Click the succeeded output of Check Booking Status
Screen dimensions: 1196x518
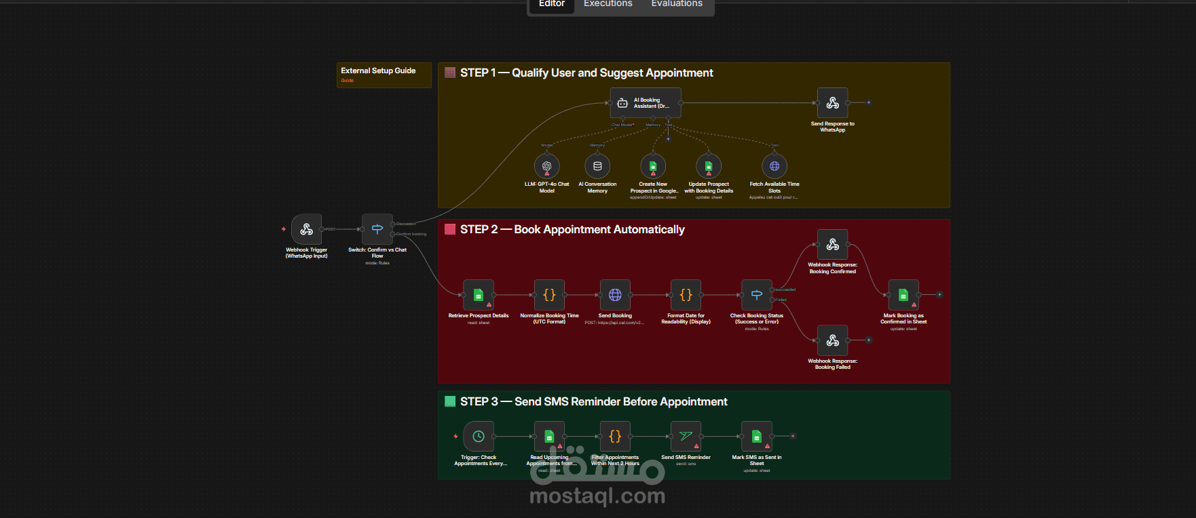point(772,290)
